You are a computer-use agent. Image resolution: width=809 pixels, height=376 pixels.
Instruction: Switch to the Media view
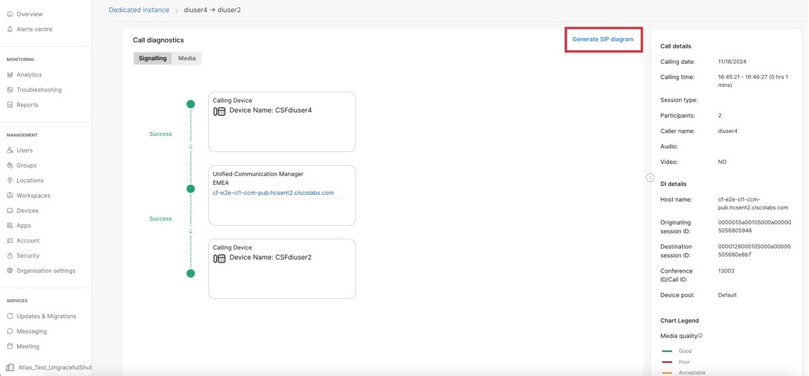[x=187, y=58]
